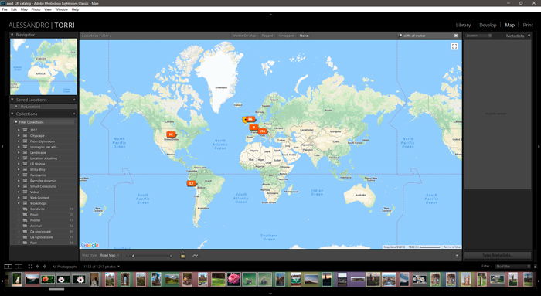Enter fullscreen map view icon
This screenshot has width=541, height=296.
click(x=454, y=46)
